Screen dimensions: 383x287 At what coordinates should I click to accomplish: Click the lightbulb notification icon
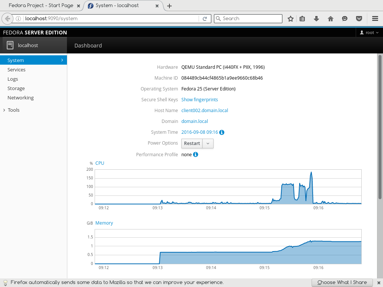coord(5,283)
